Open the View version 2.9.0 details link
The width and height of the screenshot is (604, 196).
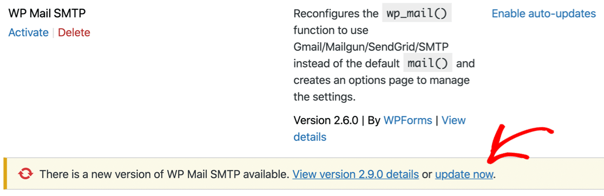[x=356, y=174]
